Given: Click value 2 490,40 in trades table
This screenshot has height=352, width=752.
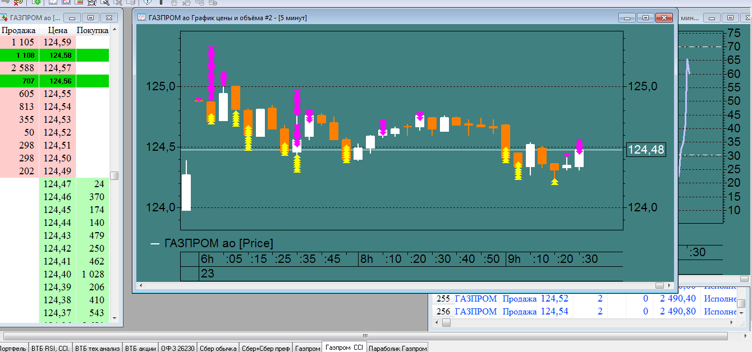Looking at the screenshot, I should [678, 299].
